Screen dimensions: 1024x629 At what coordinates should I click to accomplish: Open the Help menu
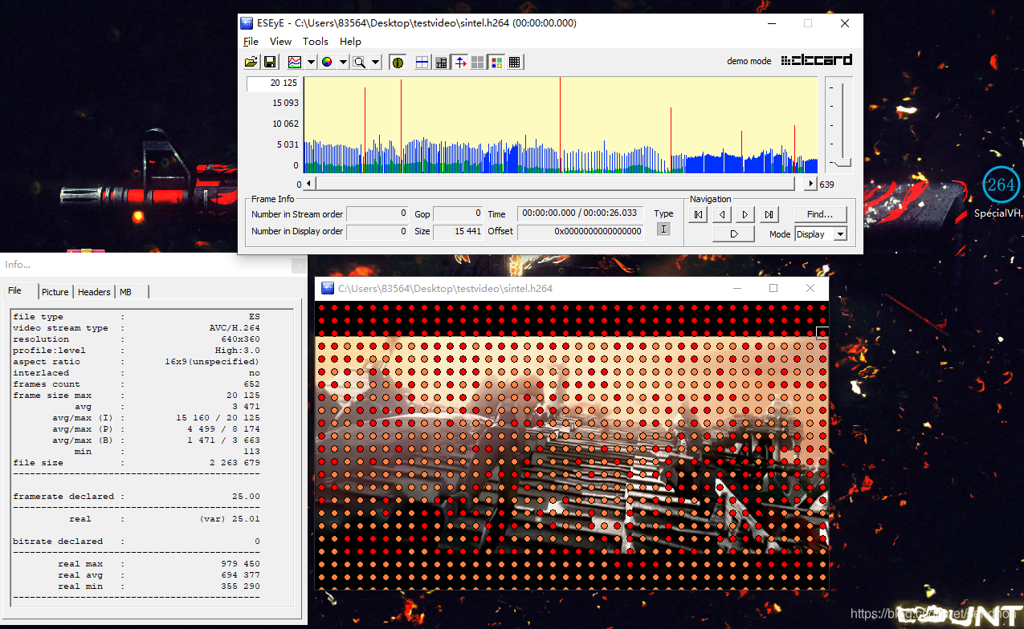click(x=350, y=41)
